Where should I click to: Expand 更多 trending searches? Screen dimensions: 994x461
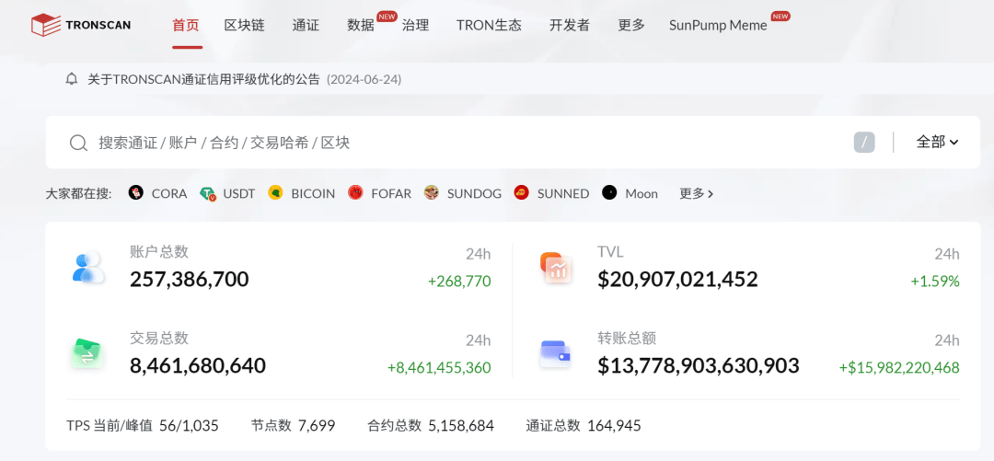[x=697, y=193]
